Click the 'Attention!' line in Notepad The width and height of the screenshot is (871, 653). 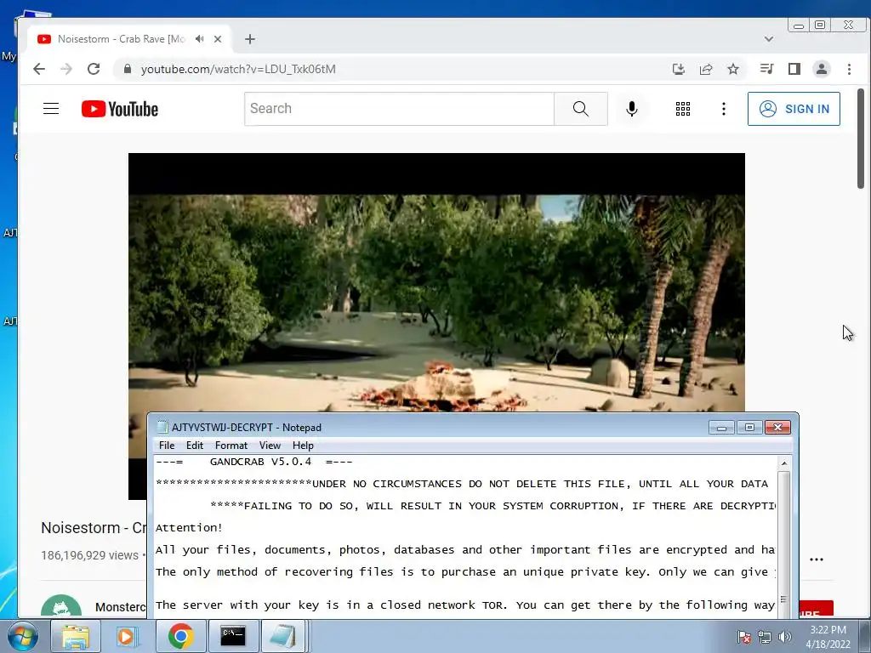[189, 528]
